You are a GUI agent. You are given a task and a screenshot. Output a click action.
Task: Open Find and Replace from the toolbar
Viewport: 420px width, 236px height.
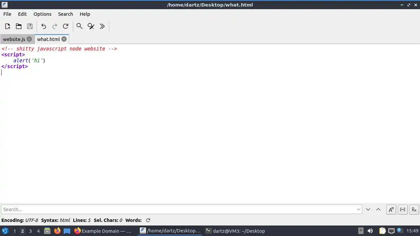(91, 26)
